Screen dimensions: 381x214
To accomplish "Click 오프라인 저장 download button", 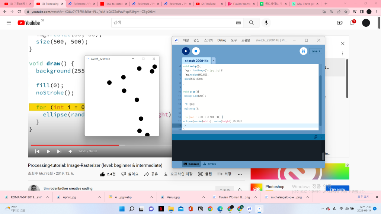I will 178,174.
